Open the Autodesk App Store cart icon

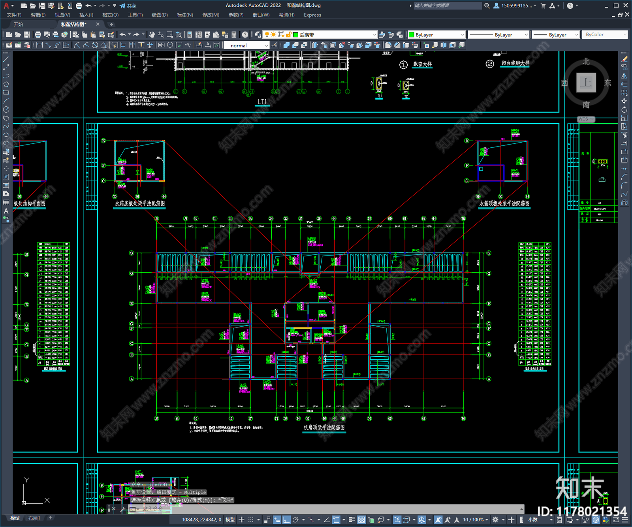543,6
